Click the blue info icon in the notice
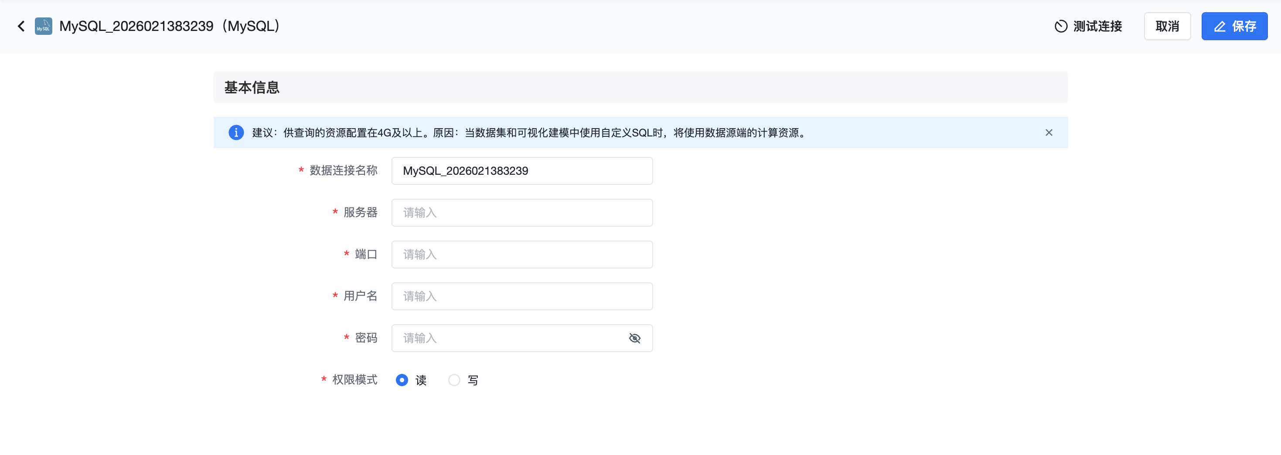 coord(236,133)
